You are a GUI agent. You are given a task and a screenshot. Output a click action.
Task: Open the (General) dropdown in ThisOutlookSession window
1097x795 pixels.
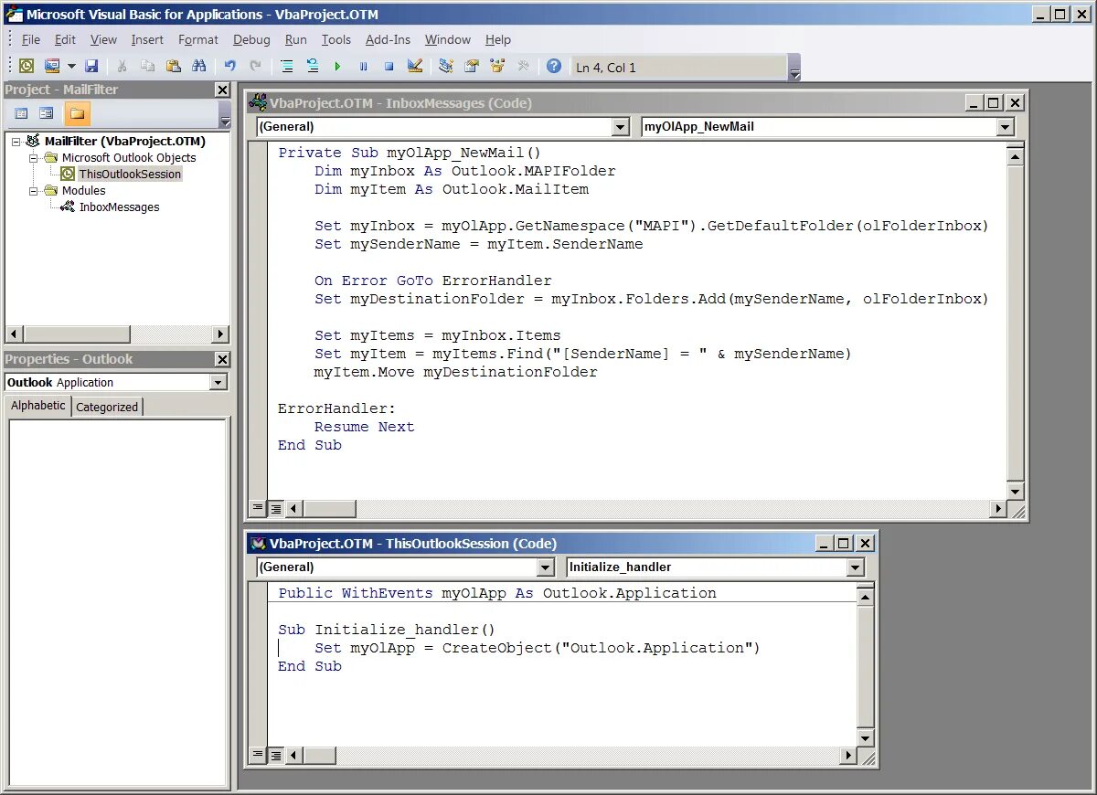546,567
